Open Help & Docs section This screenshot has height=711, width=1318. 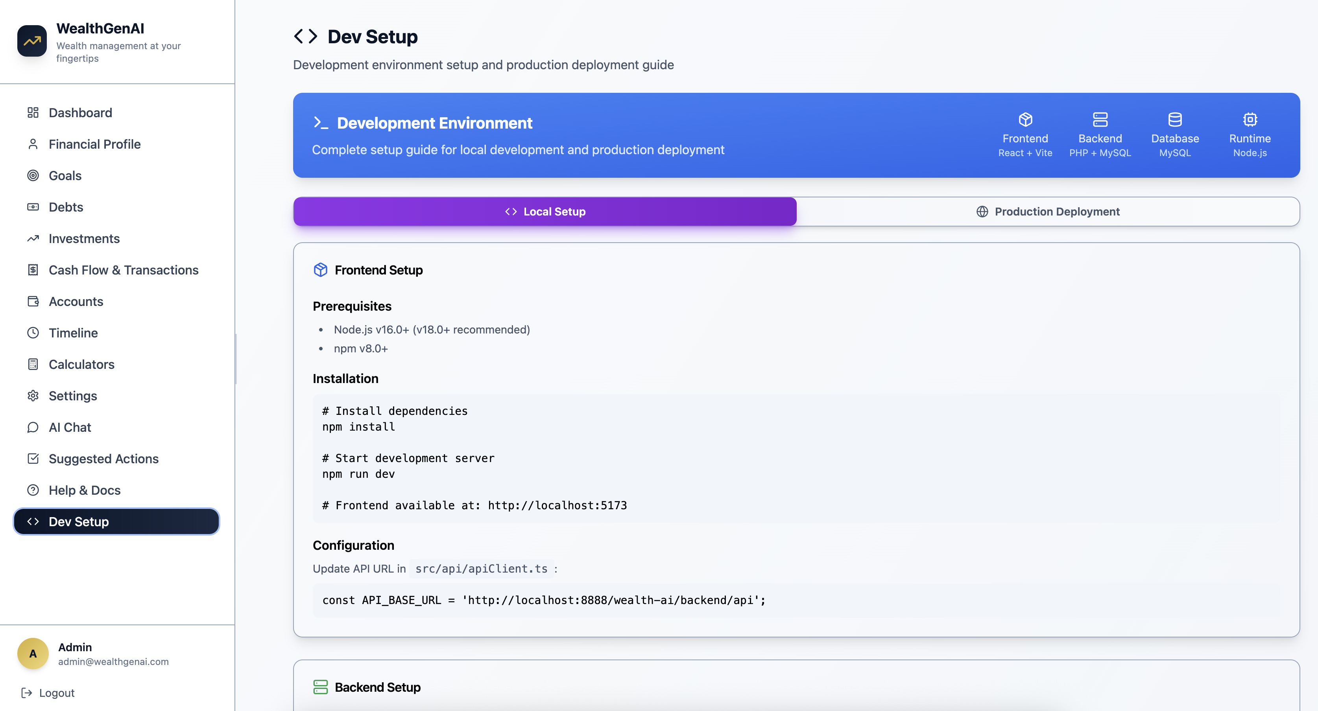point(85,490)
